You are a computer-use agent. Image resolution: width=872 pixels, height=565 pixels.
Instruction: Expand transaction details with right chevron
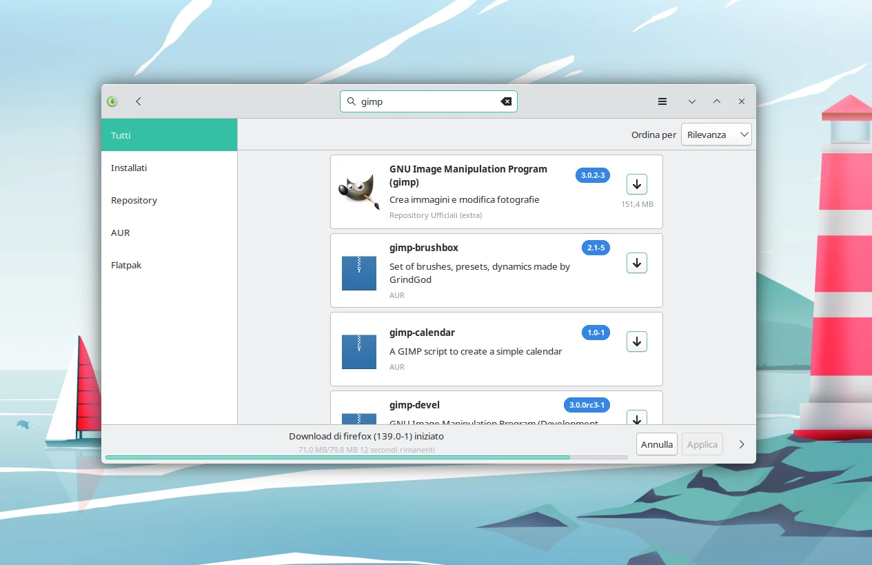(x=742, y=444)
